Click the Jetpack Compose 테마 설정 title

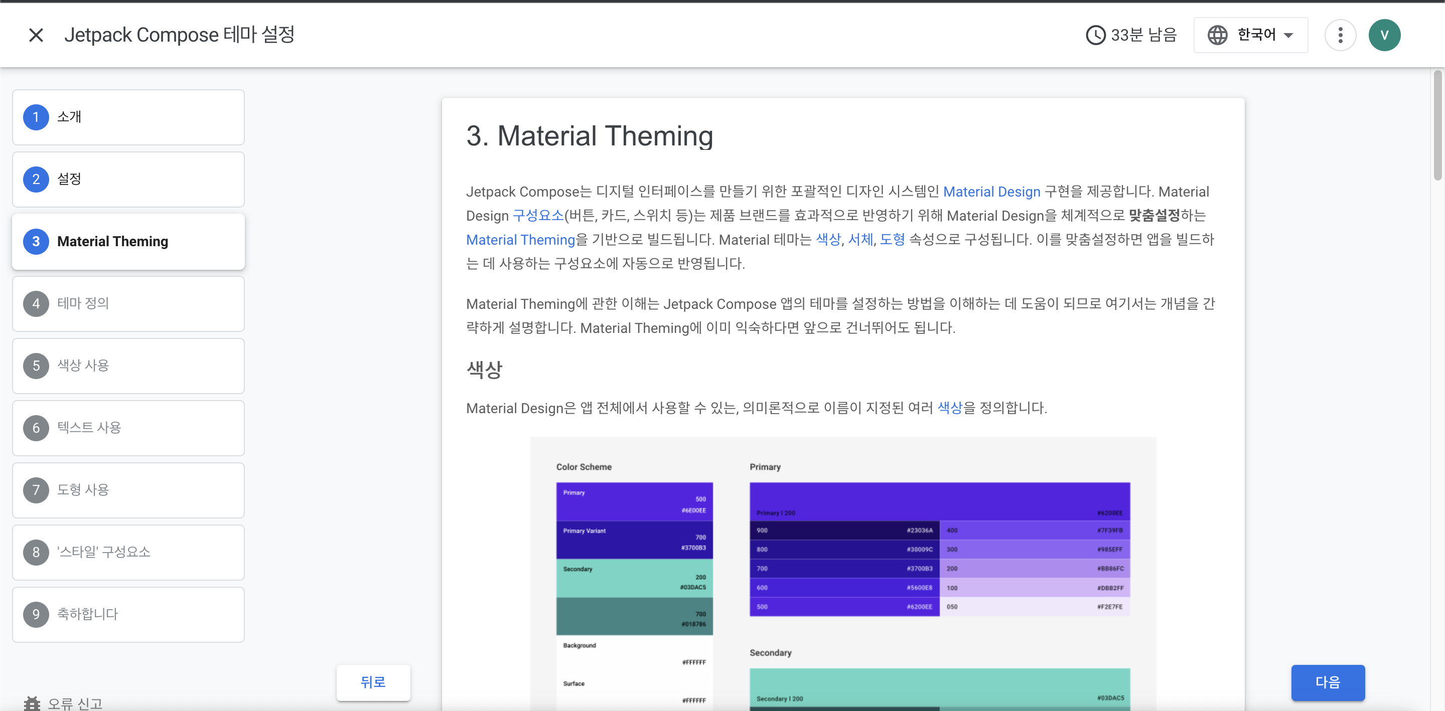[x=179, y=35]
